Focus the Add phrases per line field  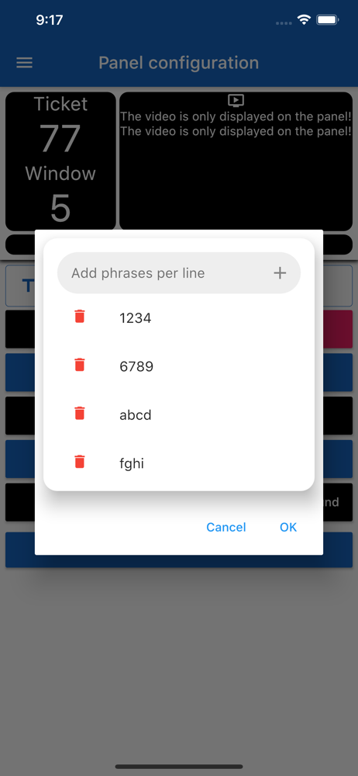click(x=179, y=273)
